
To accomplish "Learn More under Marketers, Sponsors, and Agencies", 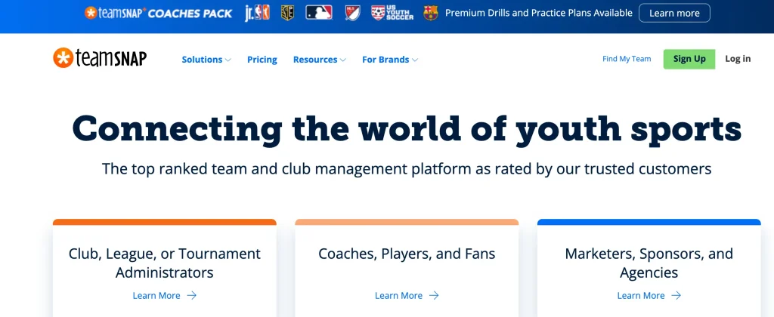I will coord(649,296).
